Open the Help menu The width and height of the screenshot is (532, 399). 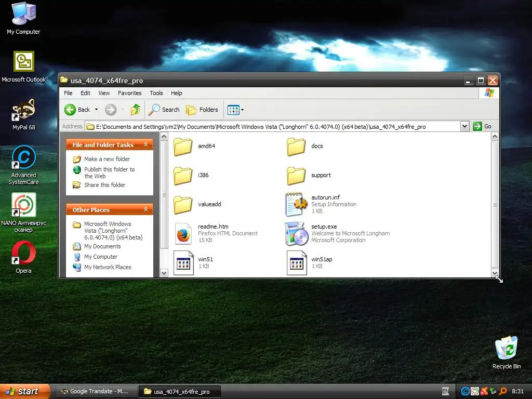(x=176, y=93)
